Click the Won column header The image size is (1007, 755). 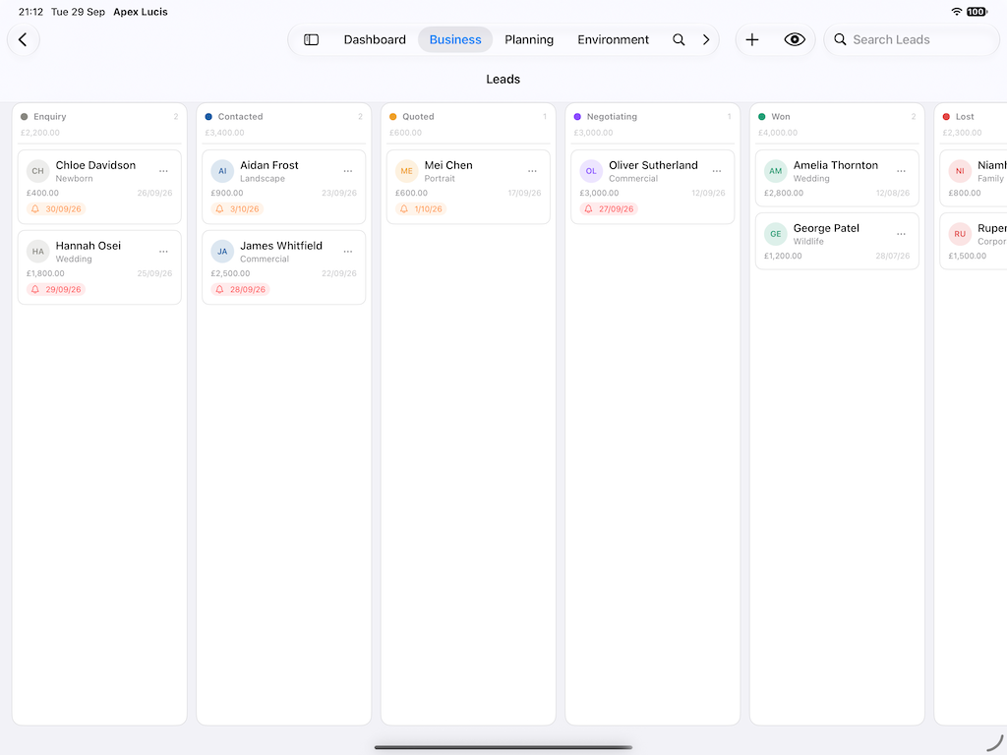tap(837, 124)
